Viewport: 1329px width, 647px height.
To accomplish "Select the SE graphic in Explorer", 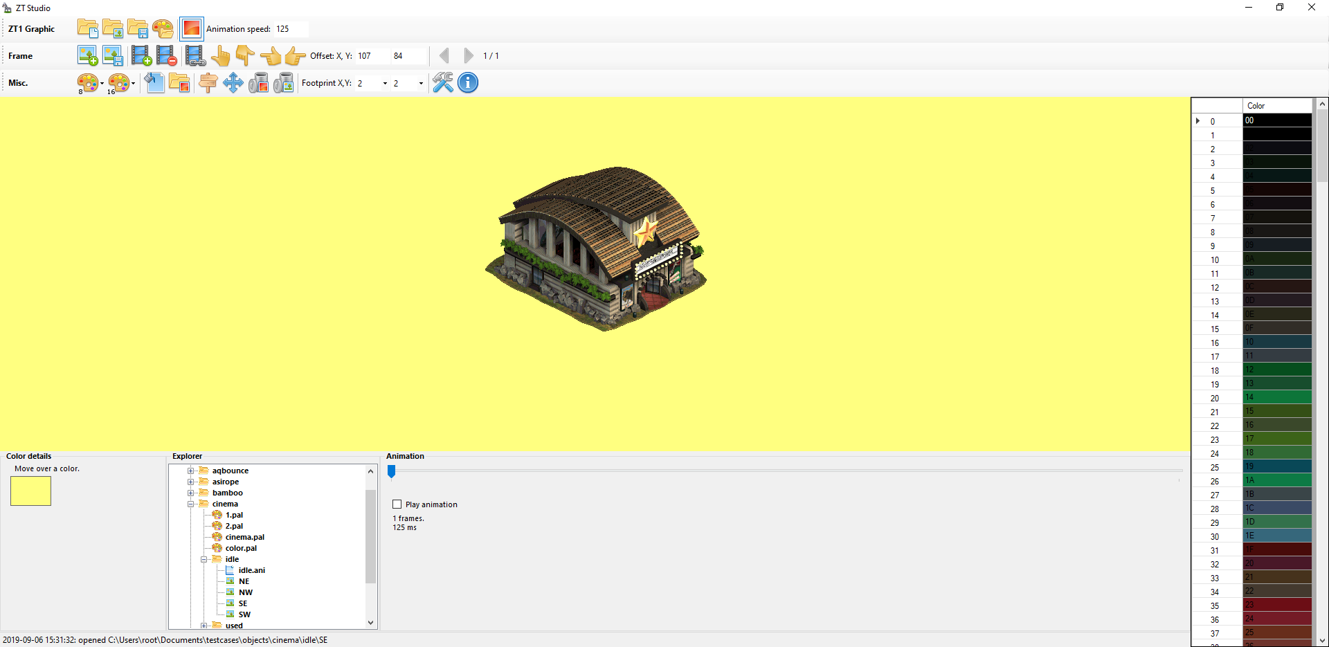I will click(243, 603).
